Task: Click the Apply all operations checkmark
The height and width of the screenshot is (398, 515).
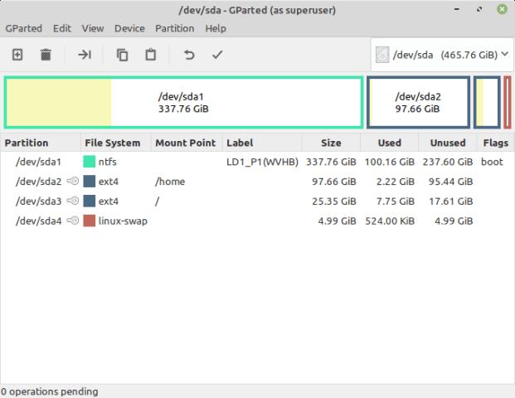Action: pyautogui.click(x=217, y=55)
